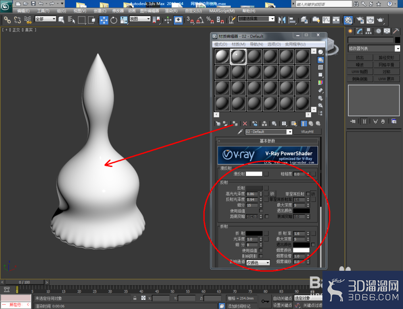Open the Hierarchy command panel tab
This screenshot has height=309, width=403.
pyautogui.click(x=369, y=31)
